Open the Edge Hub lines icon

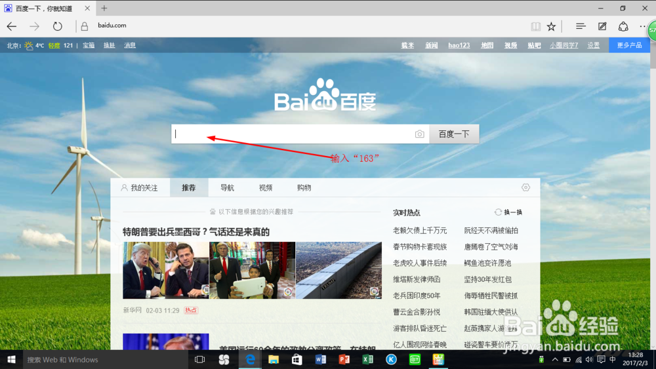point(581,26)
